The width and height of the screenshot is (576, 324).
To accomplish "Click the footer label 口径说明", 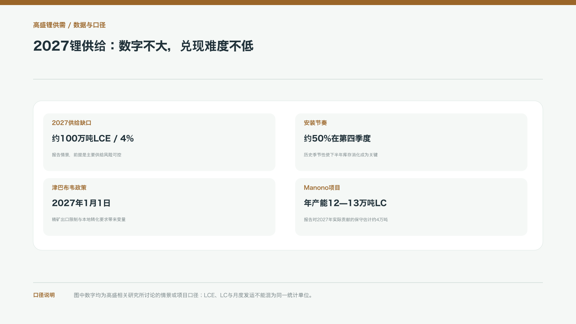I will pos(44,295).
